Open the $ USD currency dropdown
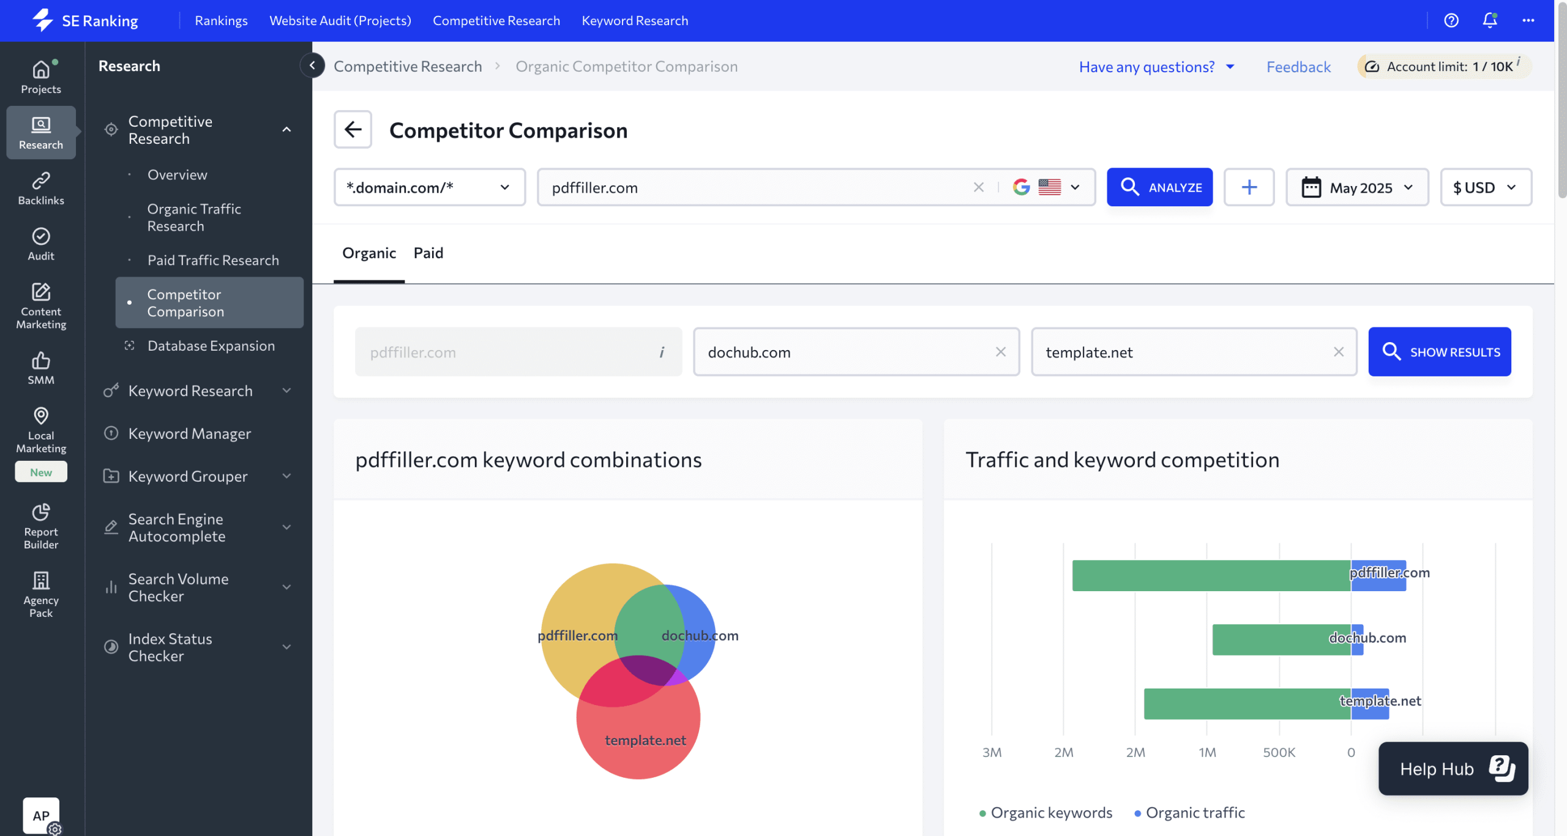 click(x=1486, y=187)
